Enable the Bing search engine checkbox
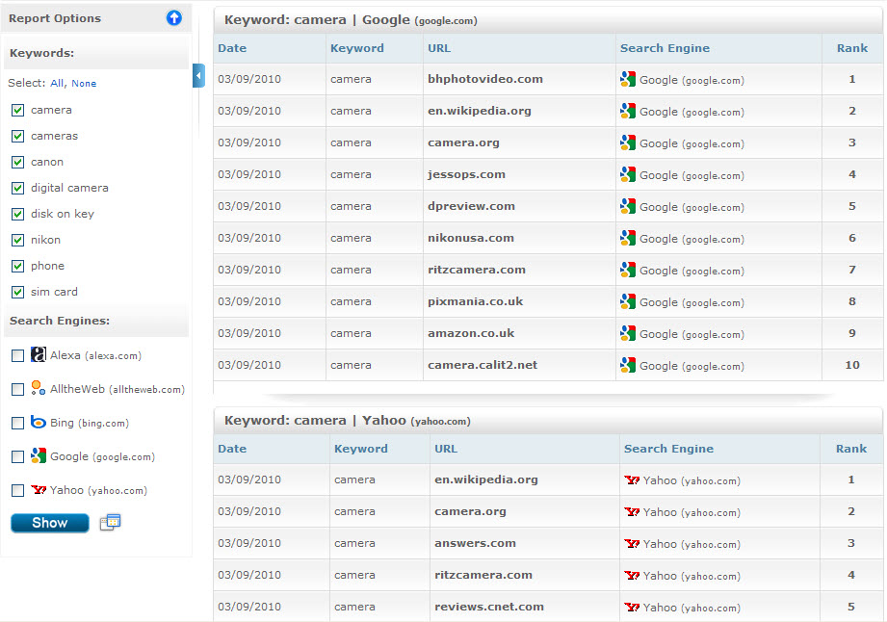Image resolution: width=887 pixels, height=622 pixels. pos(17,424)
